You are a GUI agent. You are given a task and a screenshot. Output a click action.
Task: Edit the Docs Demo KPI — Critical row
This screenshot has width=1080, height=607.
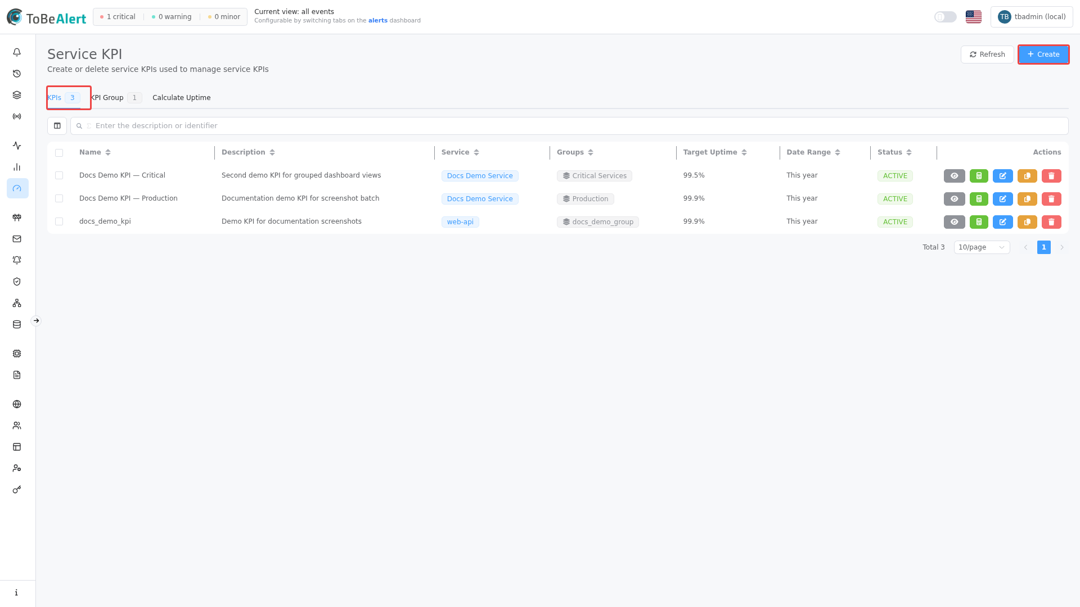click(1003, 176)
